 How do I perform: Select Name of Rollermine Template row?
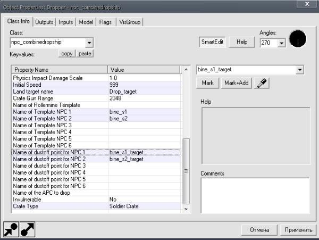tap(96, 105)
